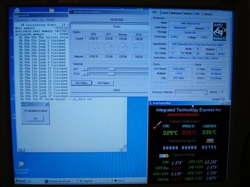Click ClockGen title bar icon

[x=71, y=12]
